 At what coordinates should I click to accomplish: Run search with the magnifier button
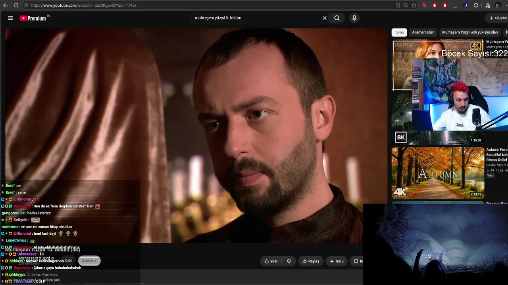tap(337, 18)
